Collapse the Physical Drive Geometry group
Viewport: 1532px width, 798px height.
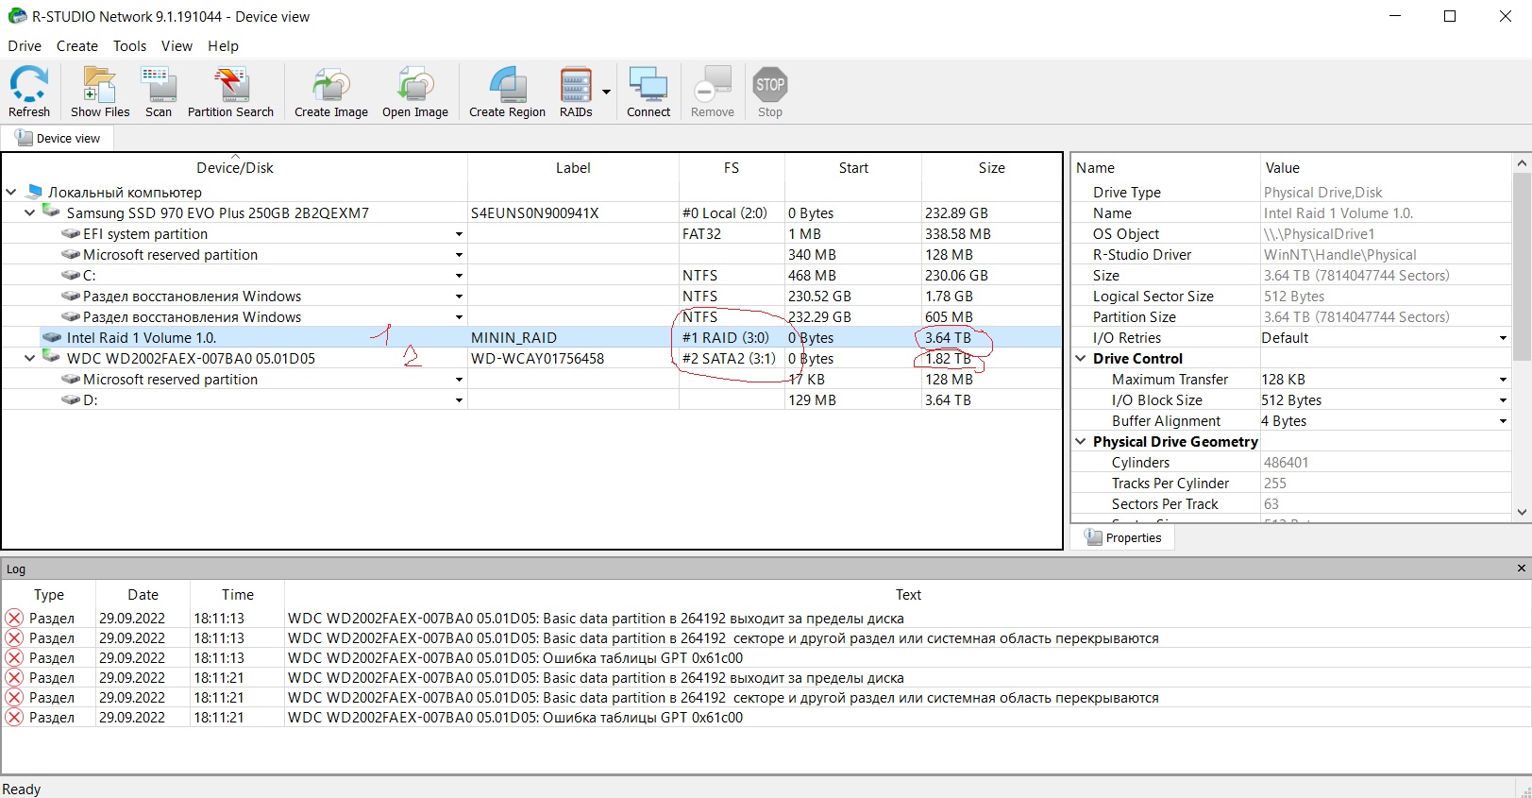pos(1081,441)
